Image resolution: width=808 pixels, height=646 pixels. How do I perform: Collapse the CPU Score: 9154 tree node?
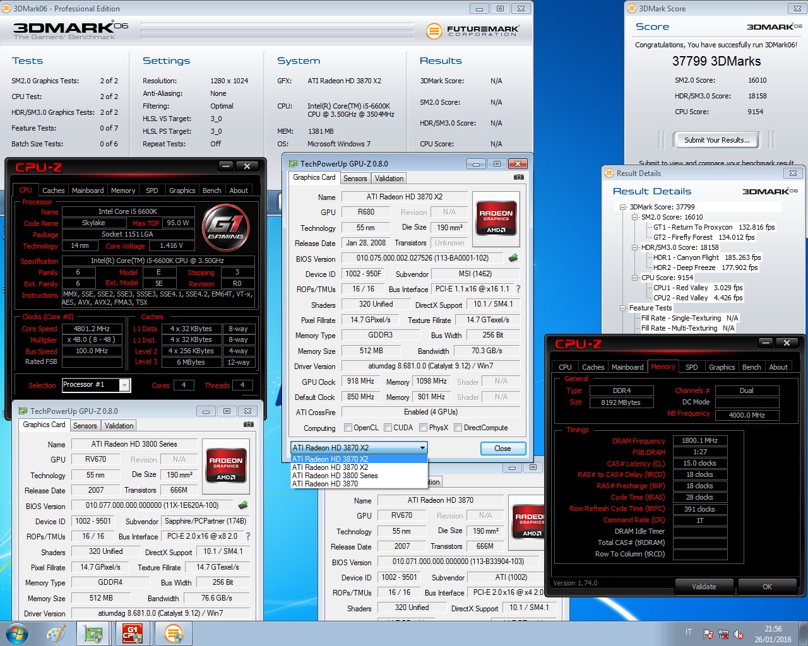[x=634, y=278]
